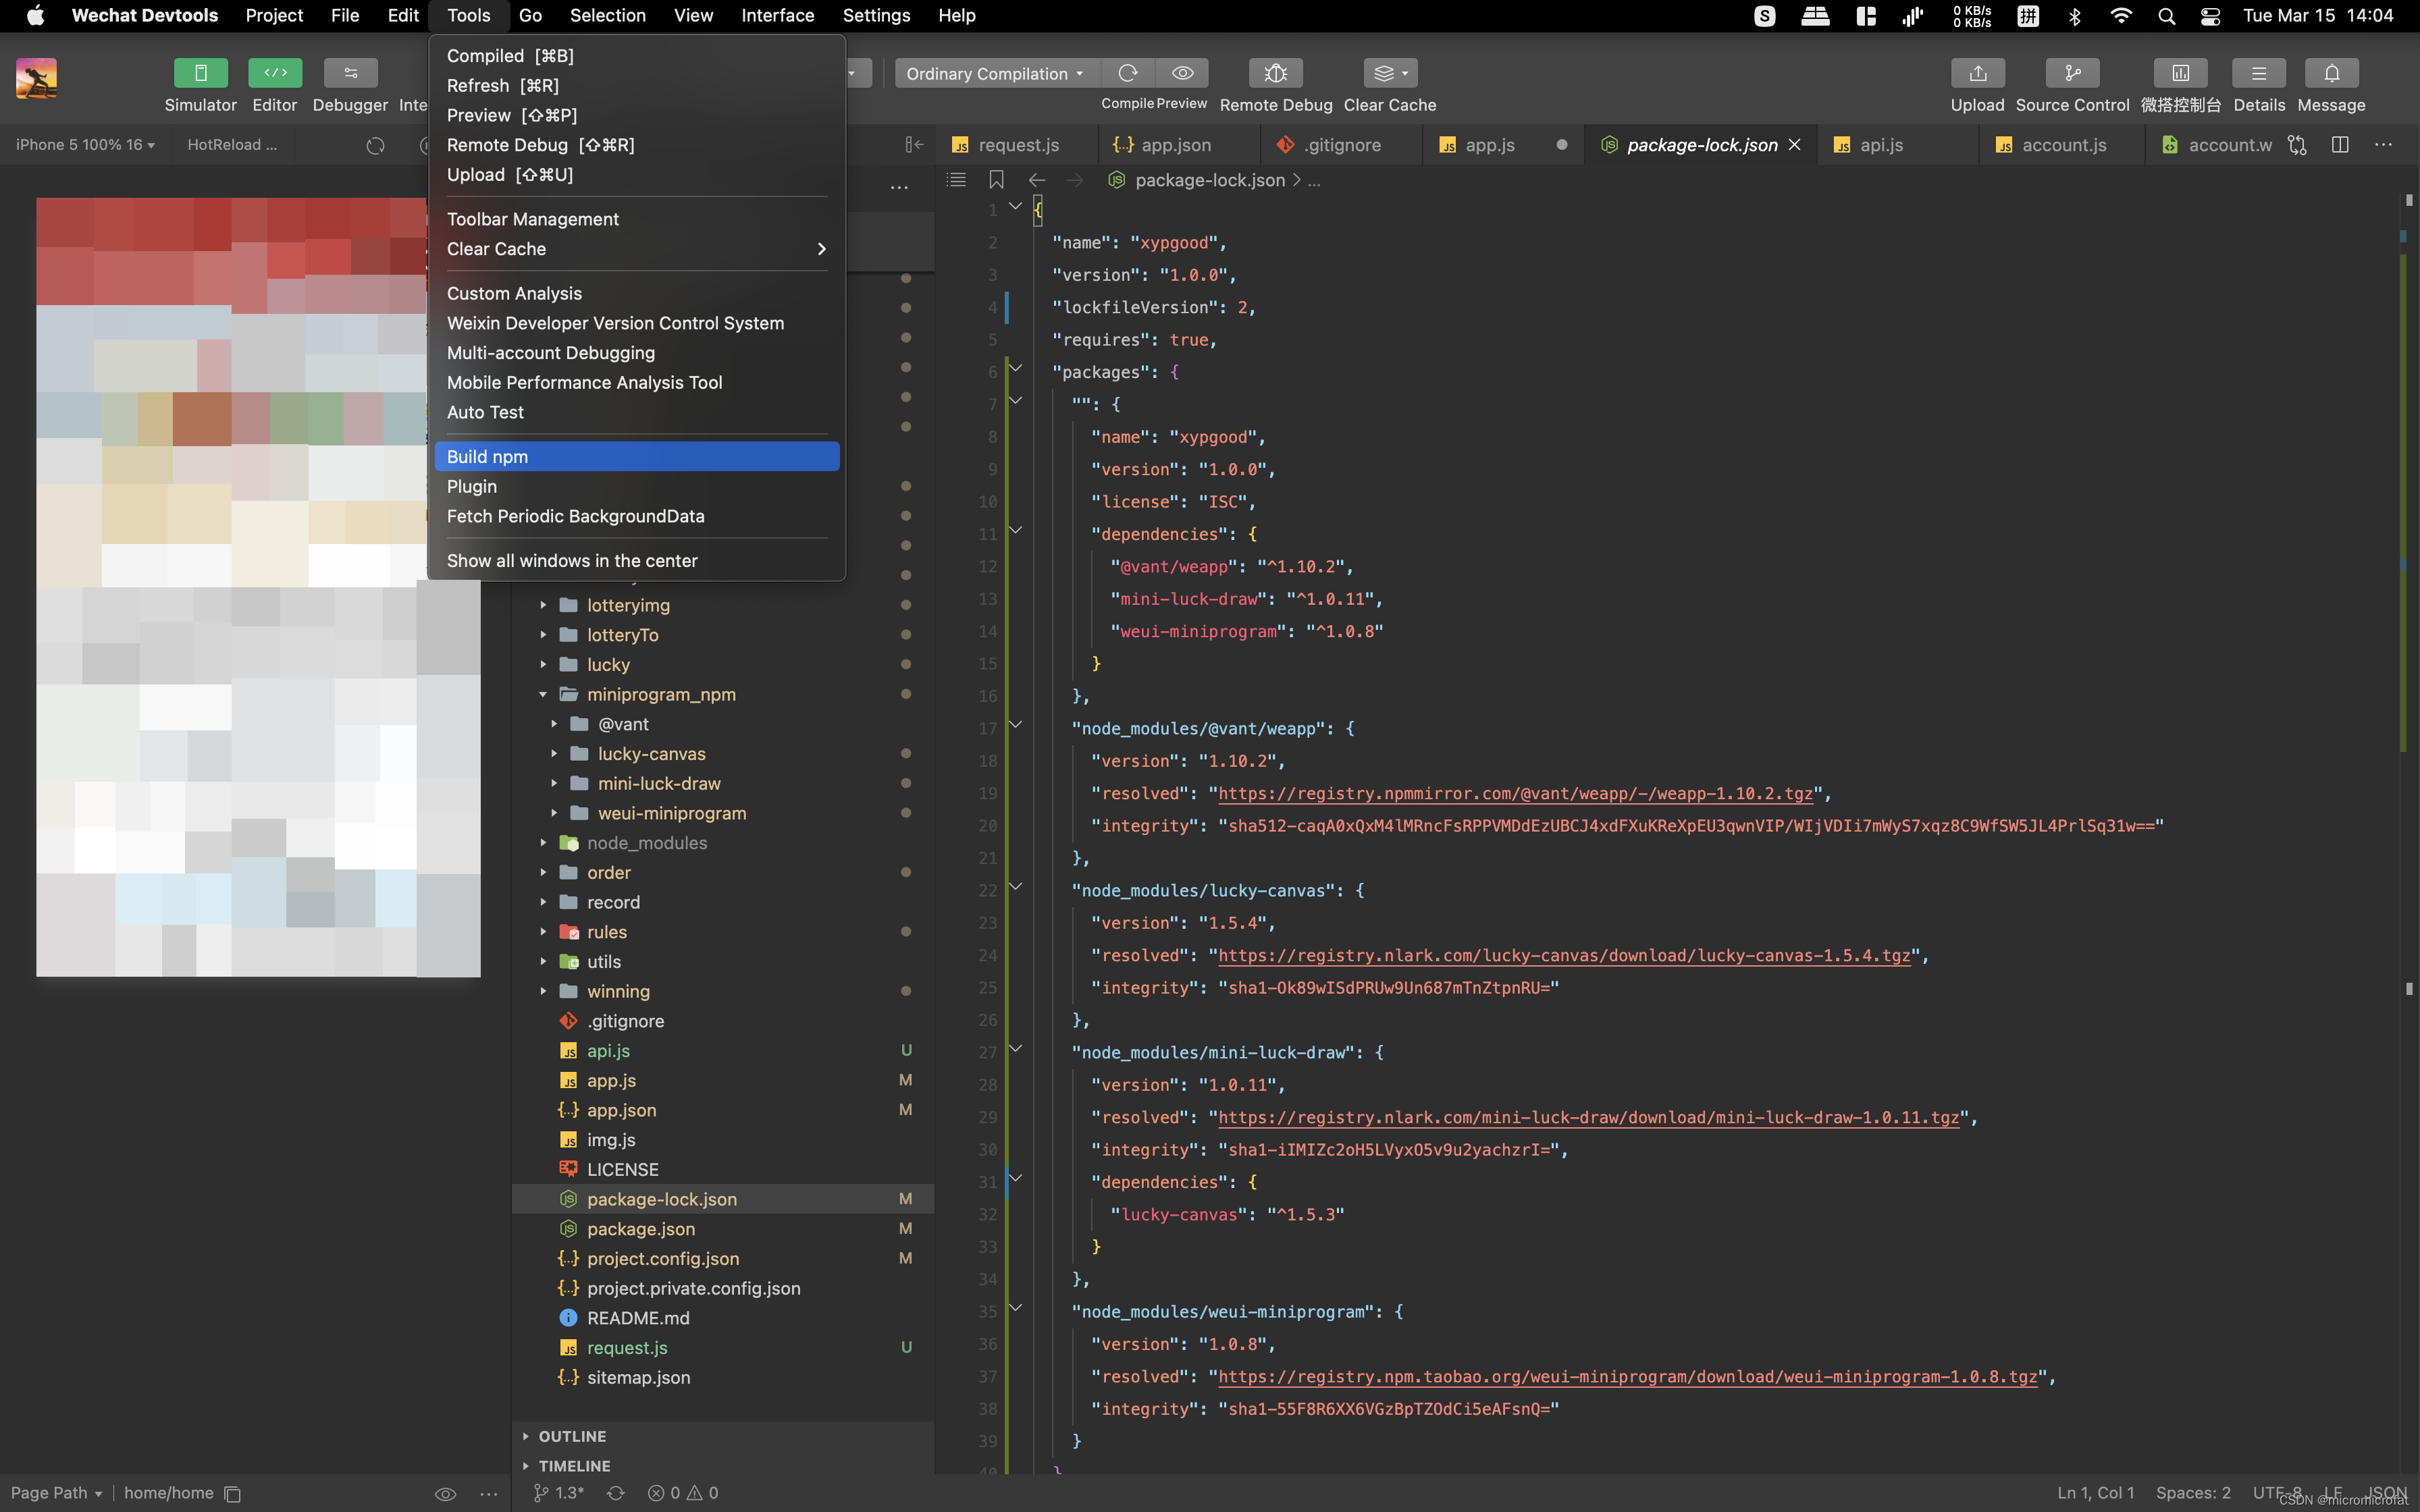
Task: Click errors and warnings counter
Action: [683, 1493]
